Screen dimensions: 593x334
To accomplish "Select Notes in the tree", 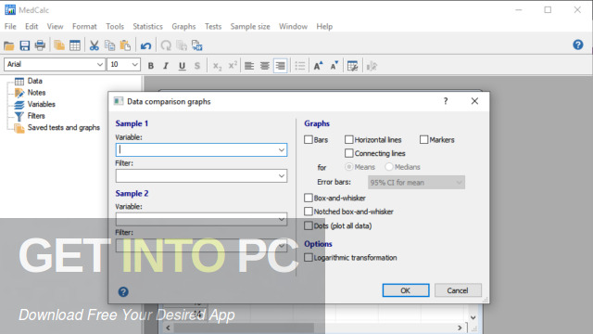I will [36, 93].
